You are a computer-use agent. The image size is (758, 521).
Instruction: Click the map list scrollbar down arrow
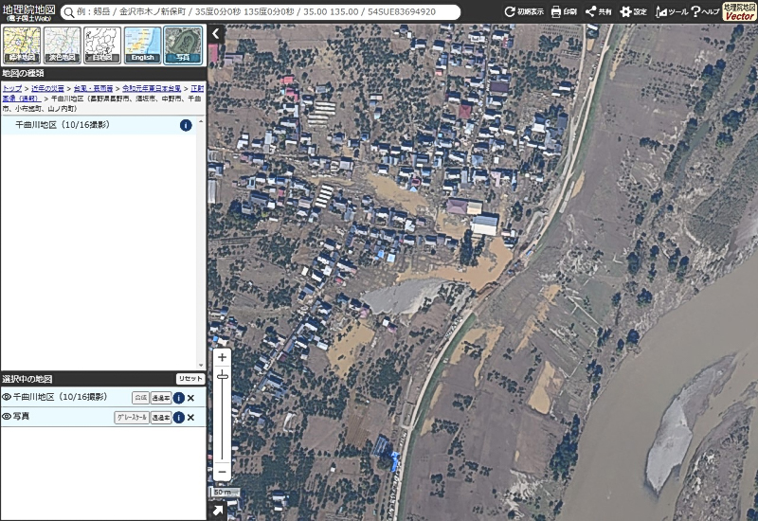(x=201, y=365)
